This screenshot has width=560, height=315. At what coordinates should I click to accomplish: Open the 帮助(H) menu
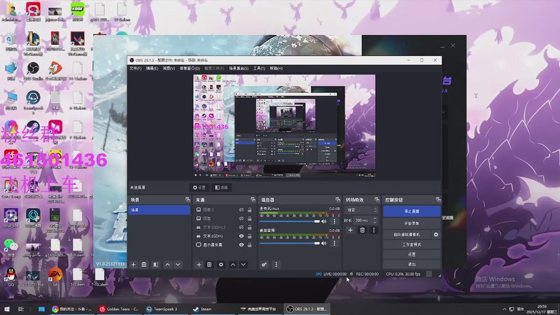click(276, 68)
